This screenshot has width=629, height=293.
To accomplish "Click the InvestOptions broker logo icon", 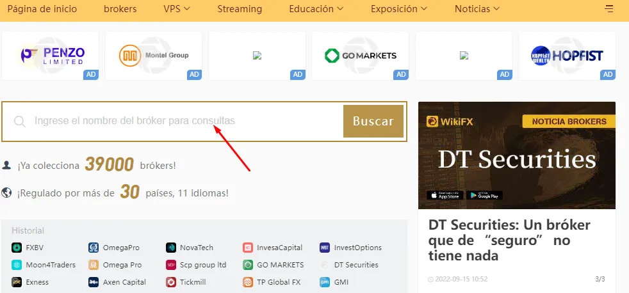I will click(x=325, y=248).
